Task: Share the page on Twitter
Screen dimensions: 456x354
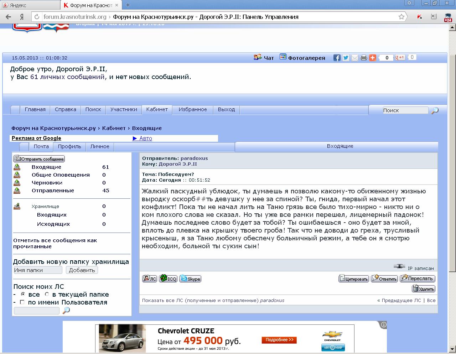Action: (x=346, y=58)
